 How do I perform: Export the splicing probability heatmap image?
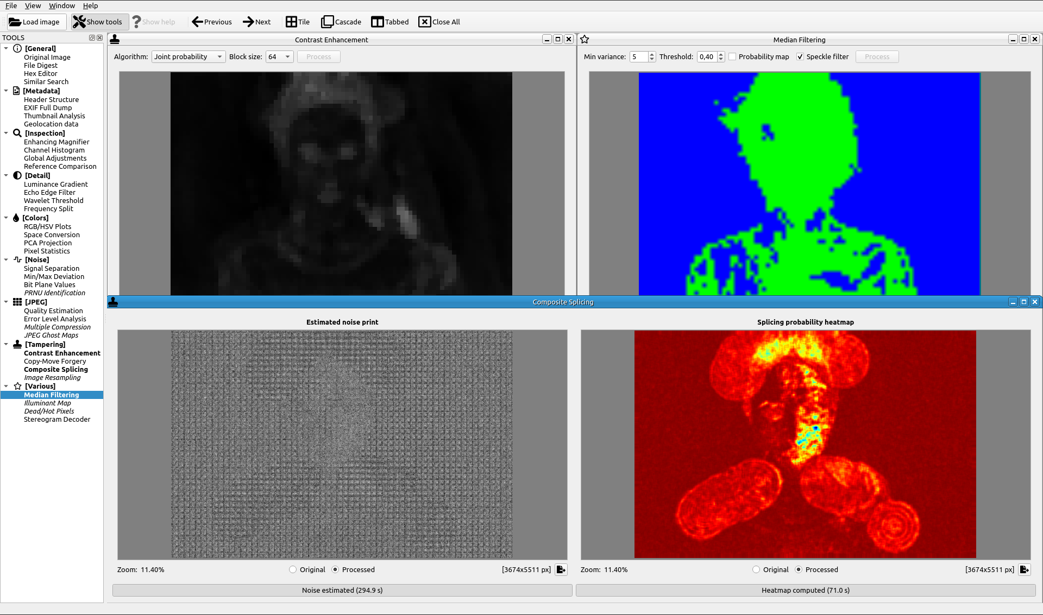click(1025, 569)
